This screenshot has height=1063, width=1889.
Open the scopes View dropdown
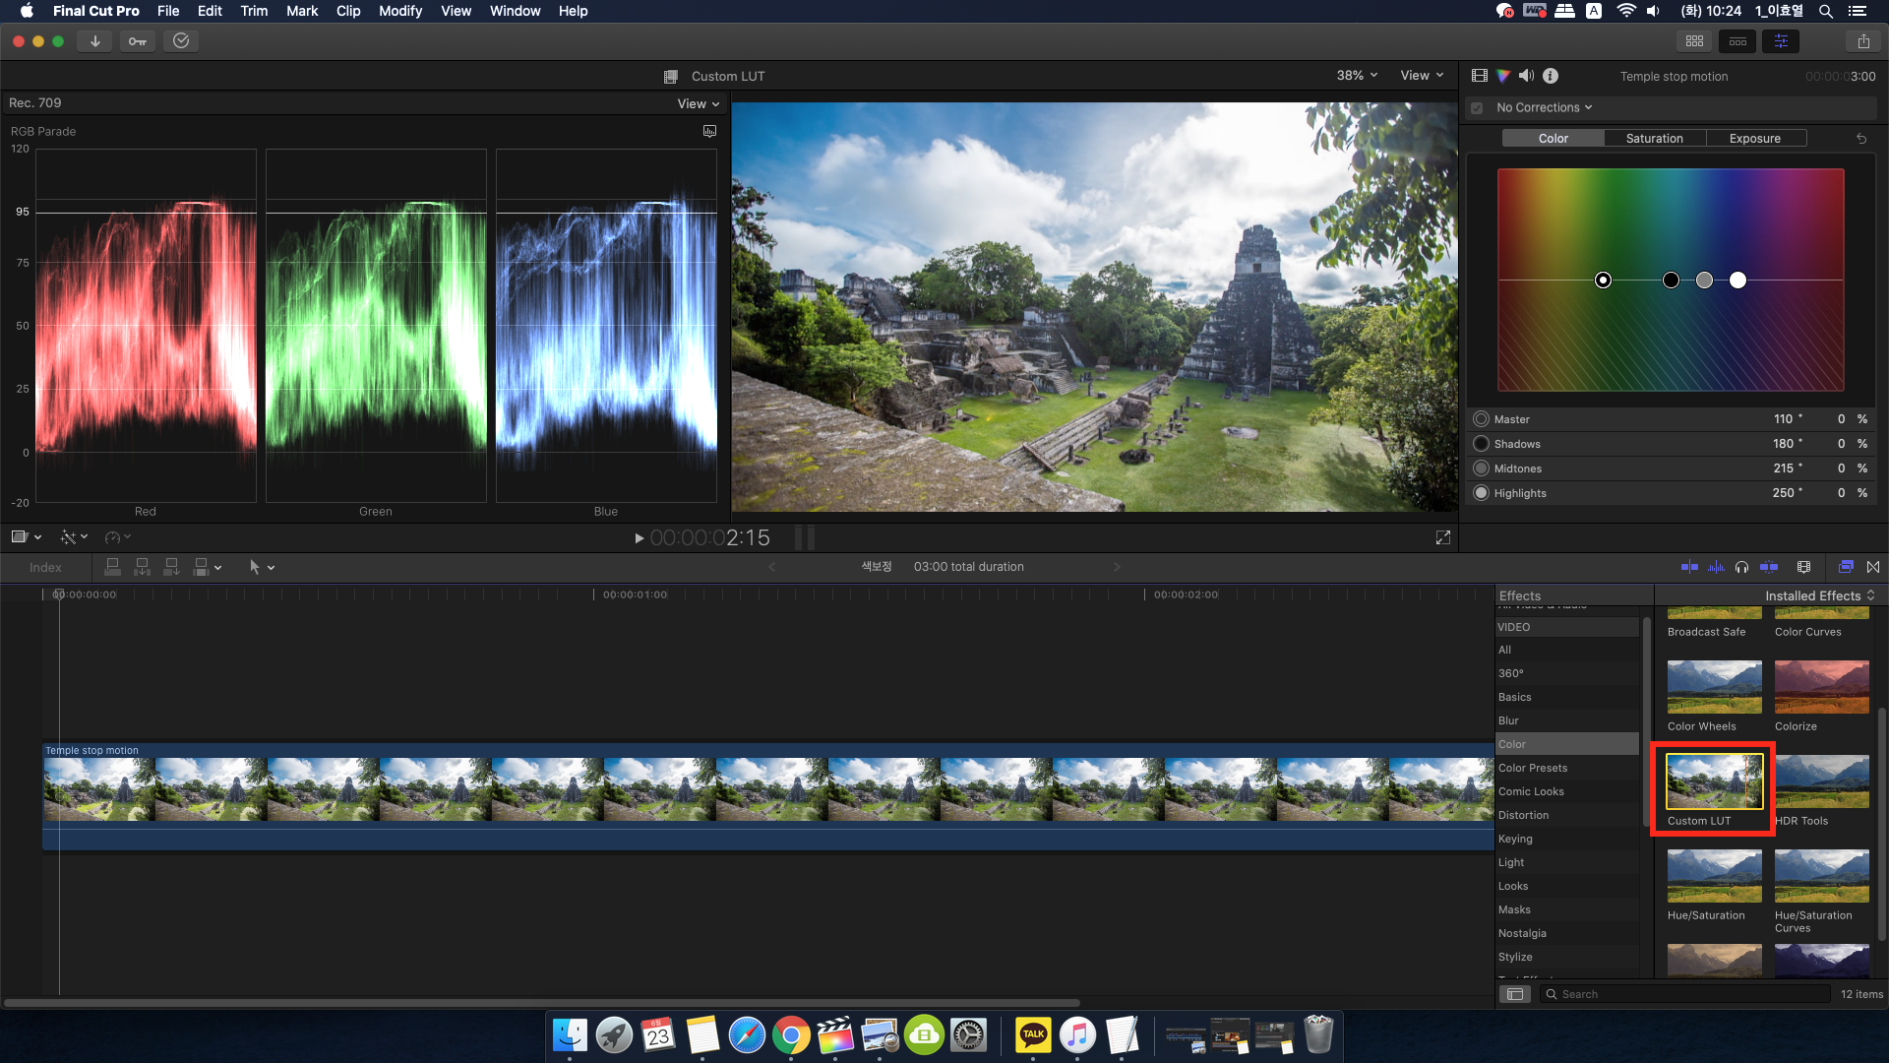click(699, 103)
